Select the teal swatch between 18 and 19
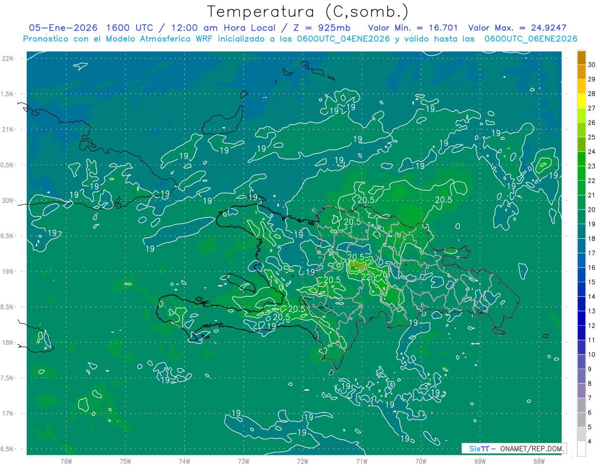Screen dimensions: 605x468 [581, 232]
